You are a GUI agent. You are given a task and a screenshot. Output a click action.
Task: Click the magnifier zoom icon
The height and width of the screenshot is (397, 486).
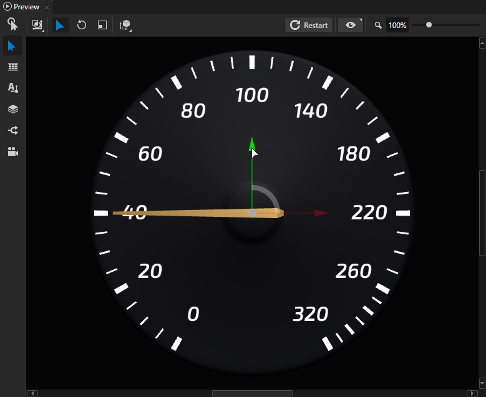377,26
